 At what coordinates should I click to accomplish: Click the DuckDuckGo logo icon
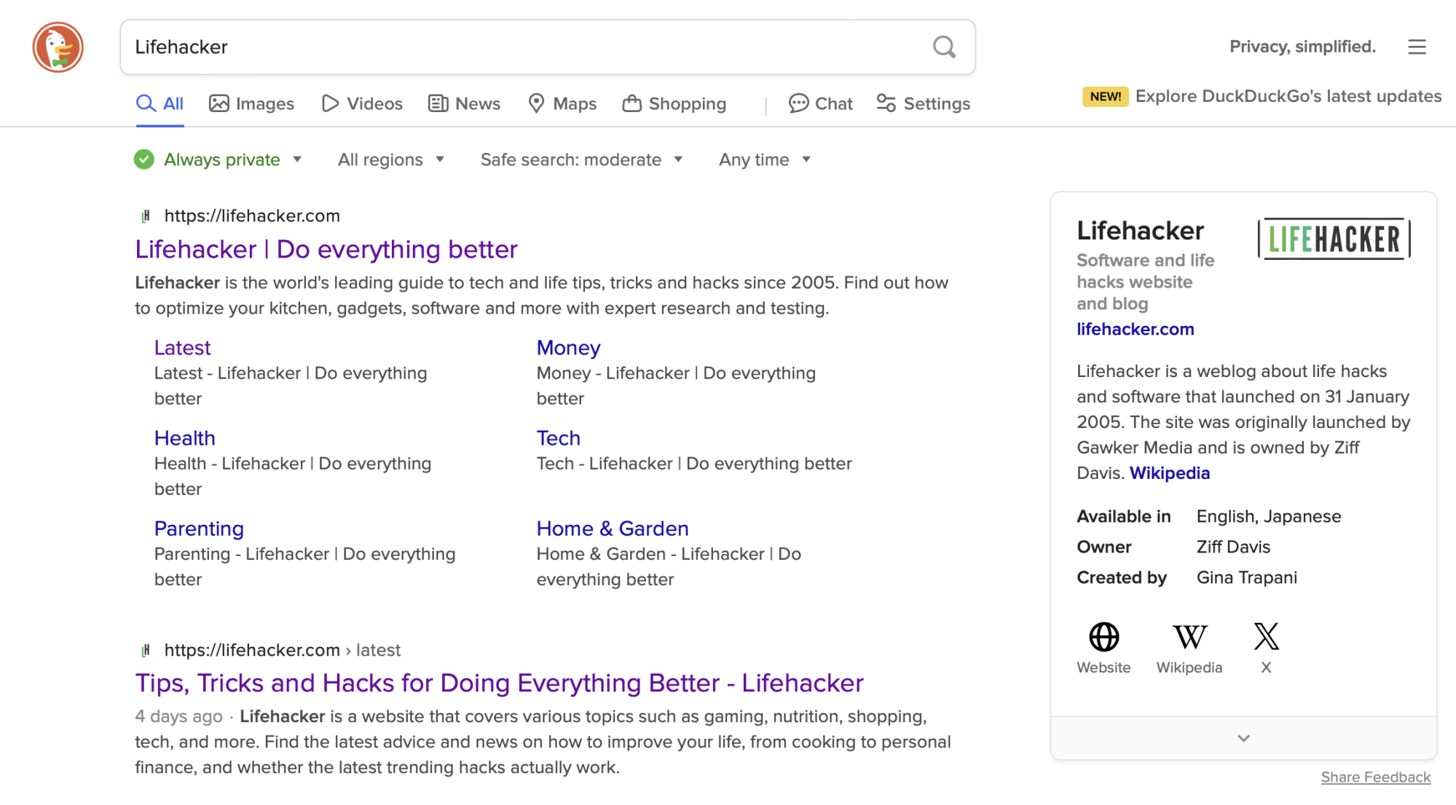click(57, 47)
